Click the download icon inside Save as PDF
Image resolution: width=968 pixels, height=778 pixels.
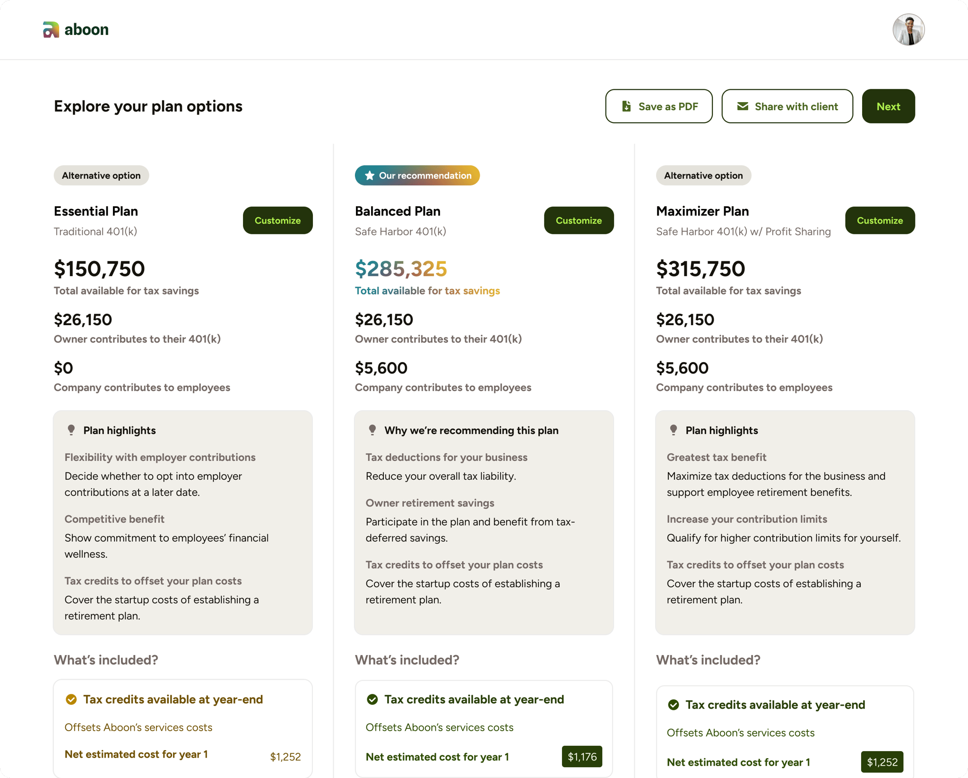(626, 106)
